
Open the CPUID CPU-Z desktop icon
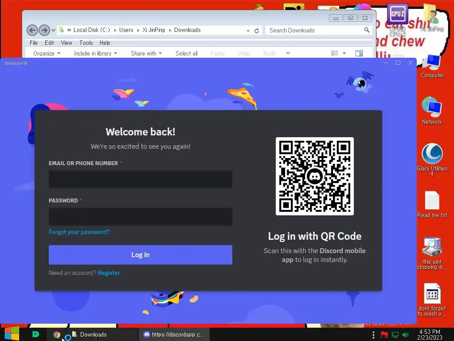(x=397, y=19)
